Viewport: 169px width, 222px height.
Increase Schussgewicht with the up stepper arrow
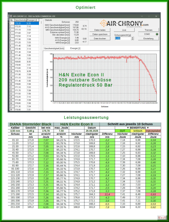[x=132, y=37]
